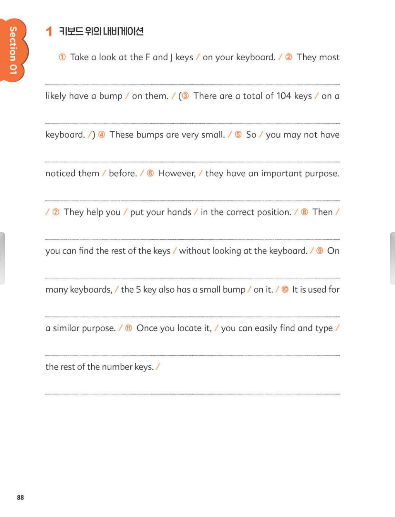The height and width of the screenshot is (517, 395).
Task: Click the Korean heading '키보드 위의 내비게이션'
Action: point(101,31)
